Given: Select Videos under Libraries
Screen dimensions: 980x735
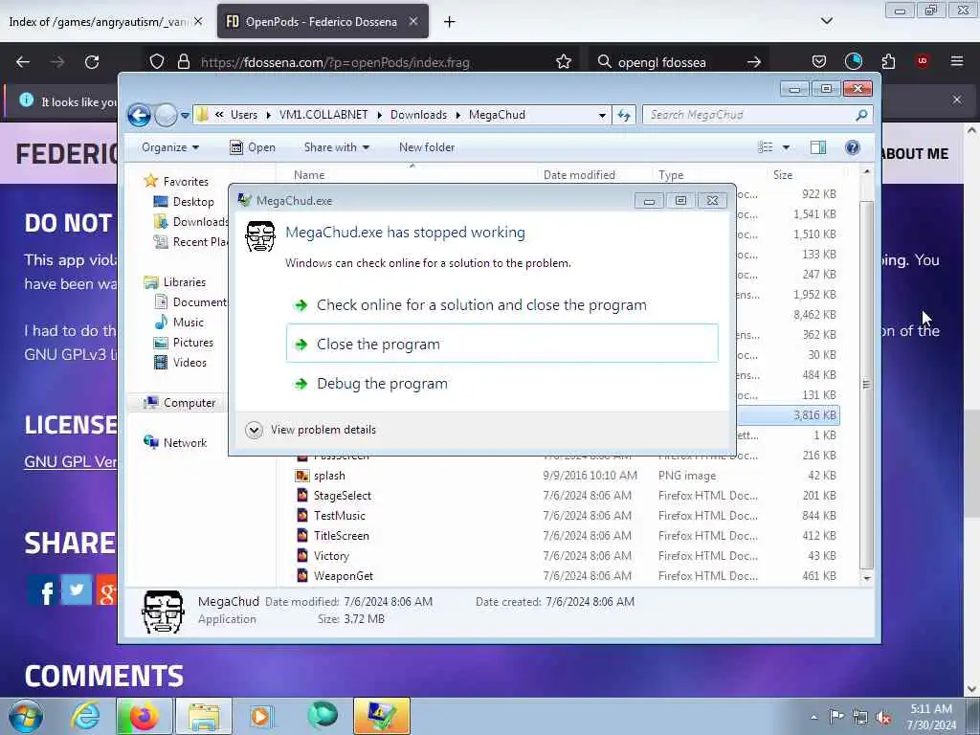Looking at the screenshot, I should coord(189,363).
